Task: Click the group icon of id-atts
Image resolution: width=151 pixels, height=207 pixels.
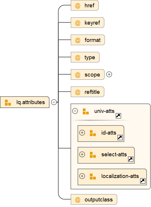Action: (93, 133)
